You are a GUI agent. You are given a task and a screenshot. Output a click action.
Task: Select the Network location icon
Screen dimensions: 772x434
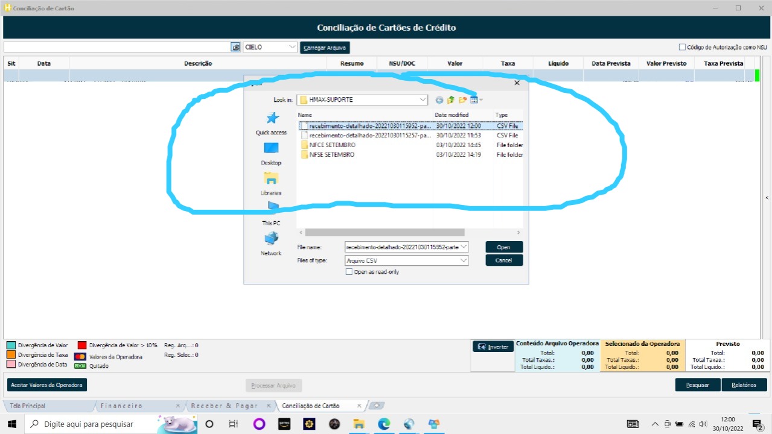[271, 239]
